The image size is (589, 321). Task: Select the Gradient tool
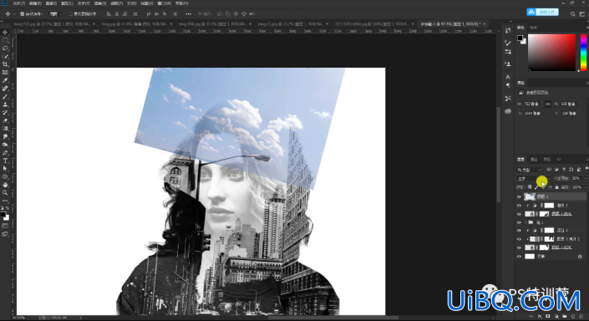click(5, 129)
